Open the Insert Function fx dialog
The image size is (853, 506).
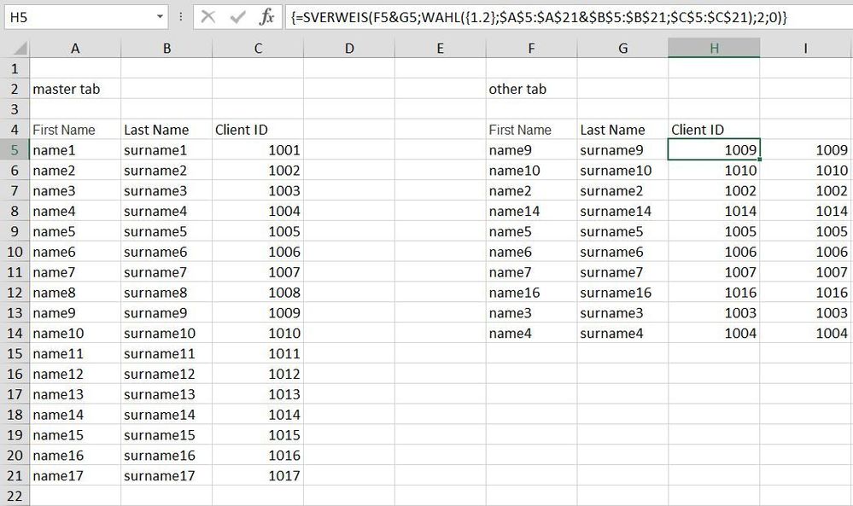[266, 17]
